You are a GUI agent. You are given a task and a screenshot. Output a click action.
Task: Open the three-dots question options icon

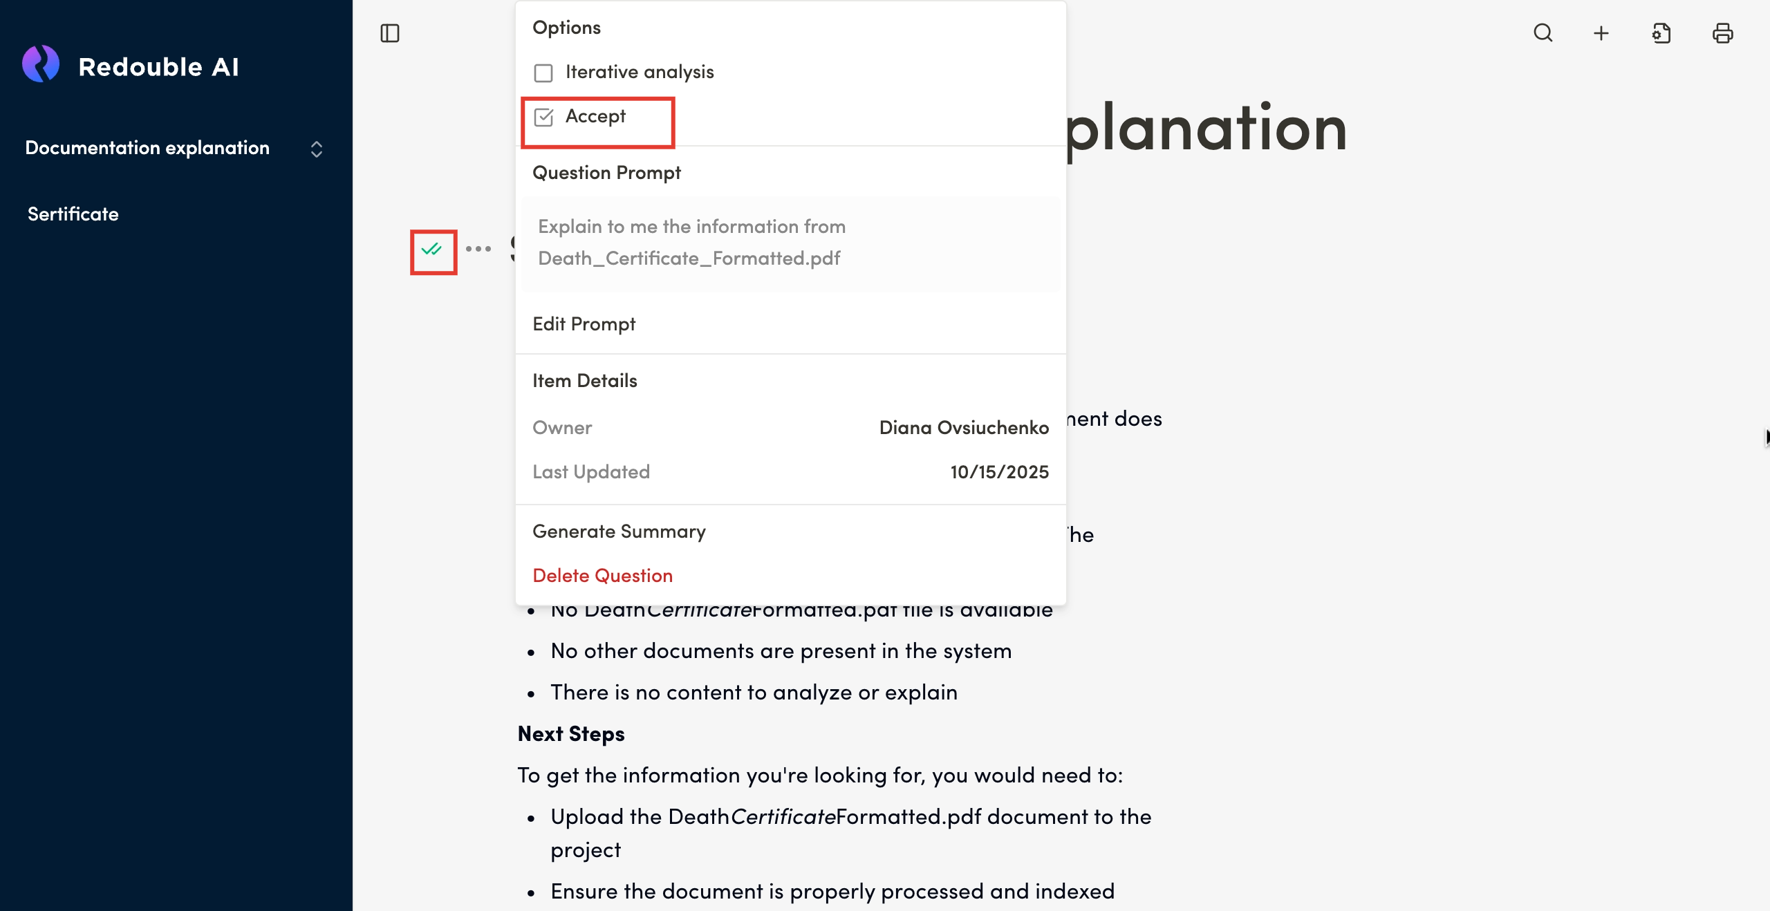(x=478, y=249)
